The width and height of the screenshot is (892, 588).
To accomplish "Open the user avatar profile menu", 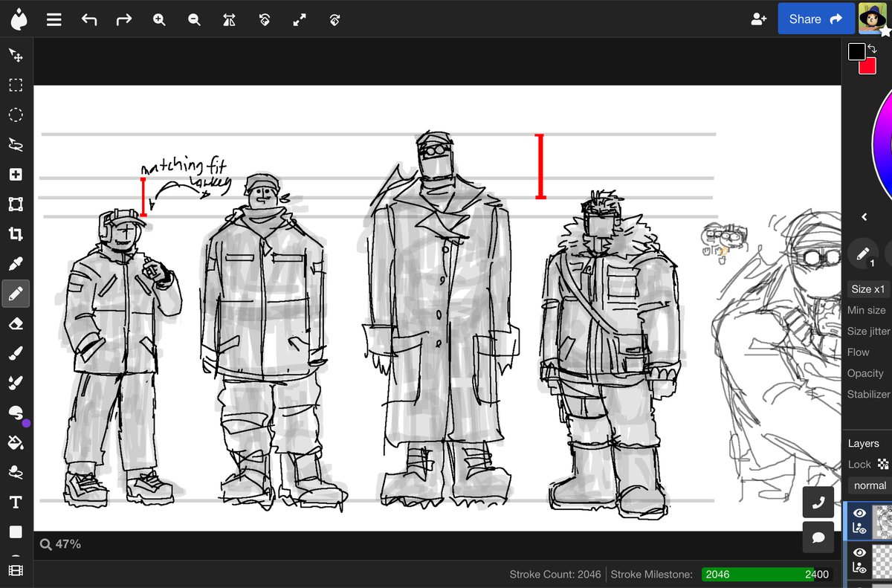I will 873,18.
